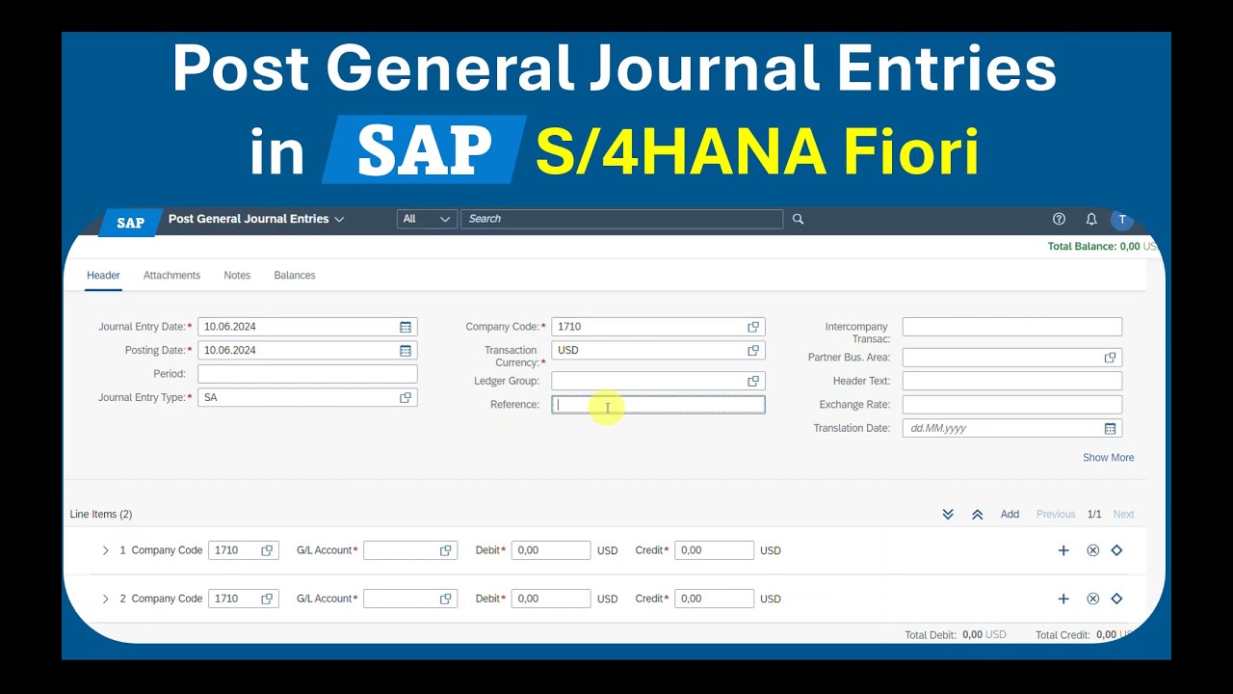
Task: Click the Add line items button
Action: [x=1010, y=515]
